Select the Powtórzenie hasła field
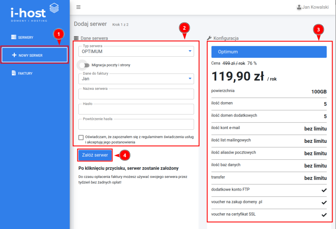 coord(136,124)
